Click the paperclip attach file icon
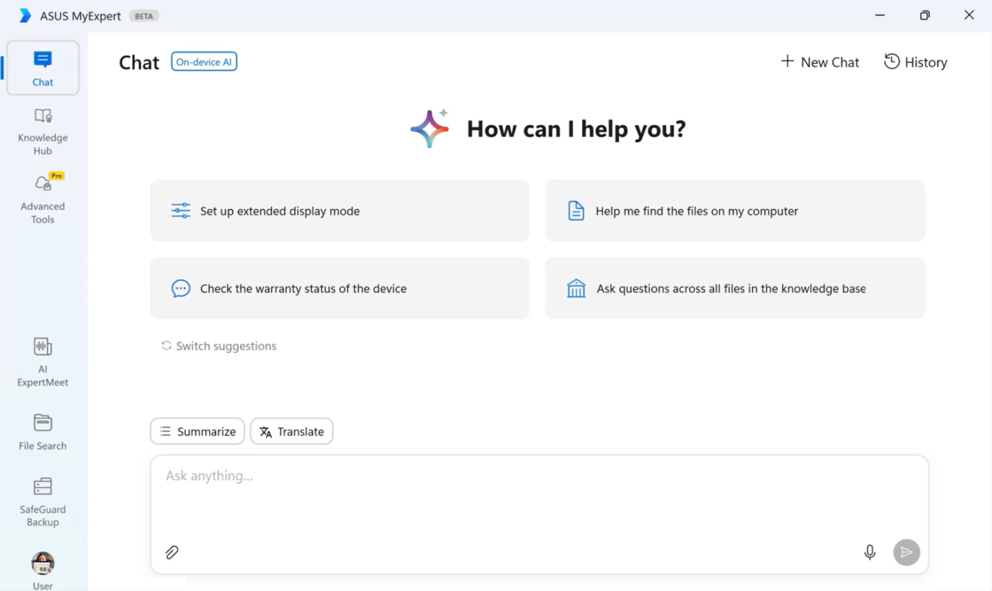The image size is (992, 591). [172, 552]
